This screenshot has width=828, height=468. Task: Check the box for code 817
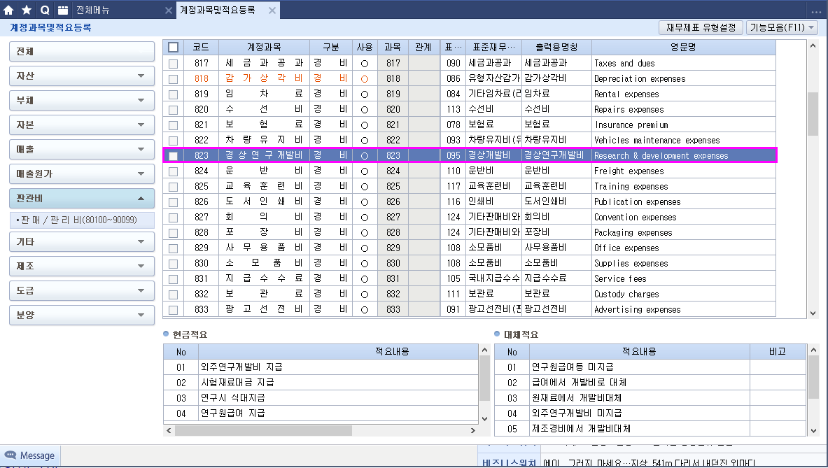(173, 64)
